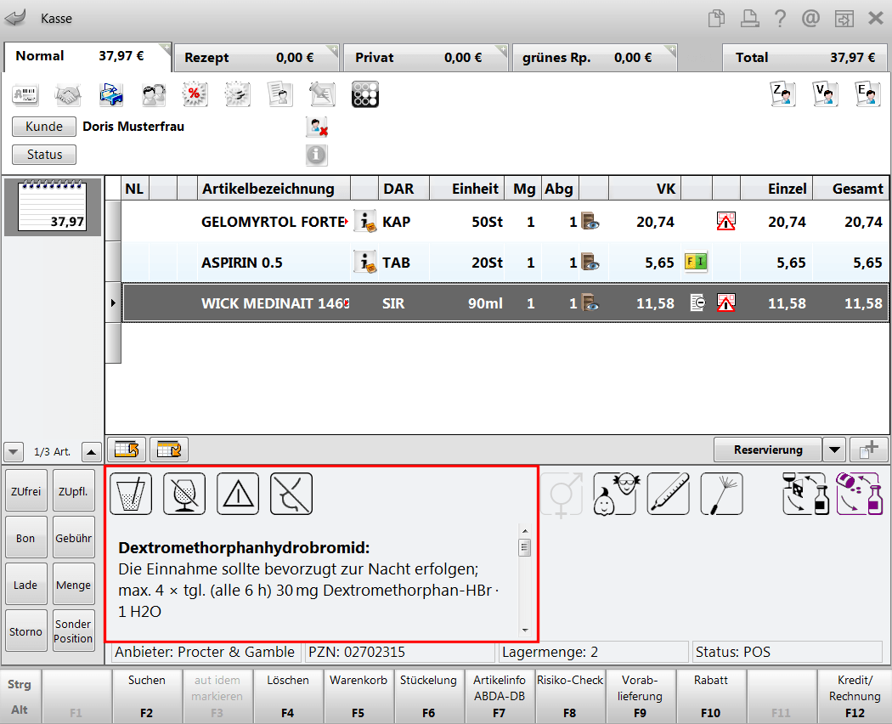The image size is (892, 724).
Task: Click Suchen F2 function key
Action: (147, 696)
